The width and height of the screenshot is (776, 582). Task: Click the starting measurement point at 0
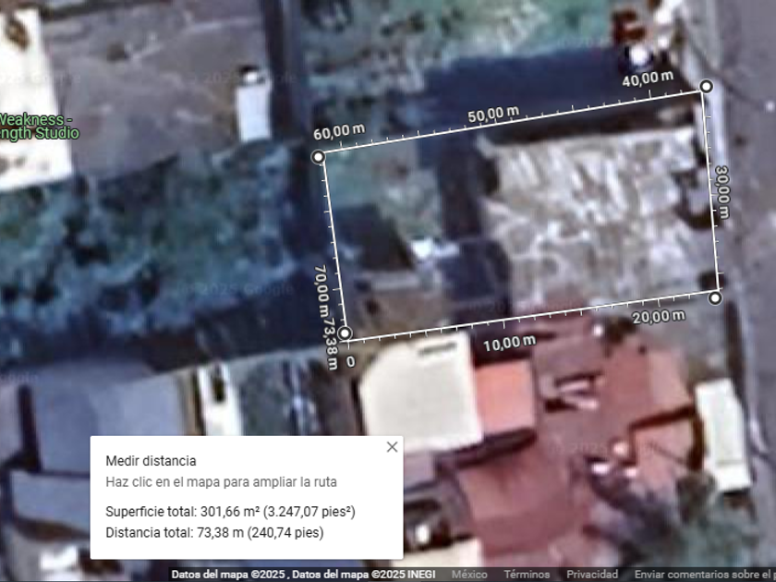(345, 333)
